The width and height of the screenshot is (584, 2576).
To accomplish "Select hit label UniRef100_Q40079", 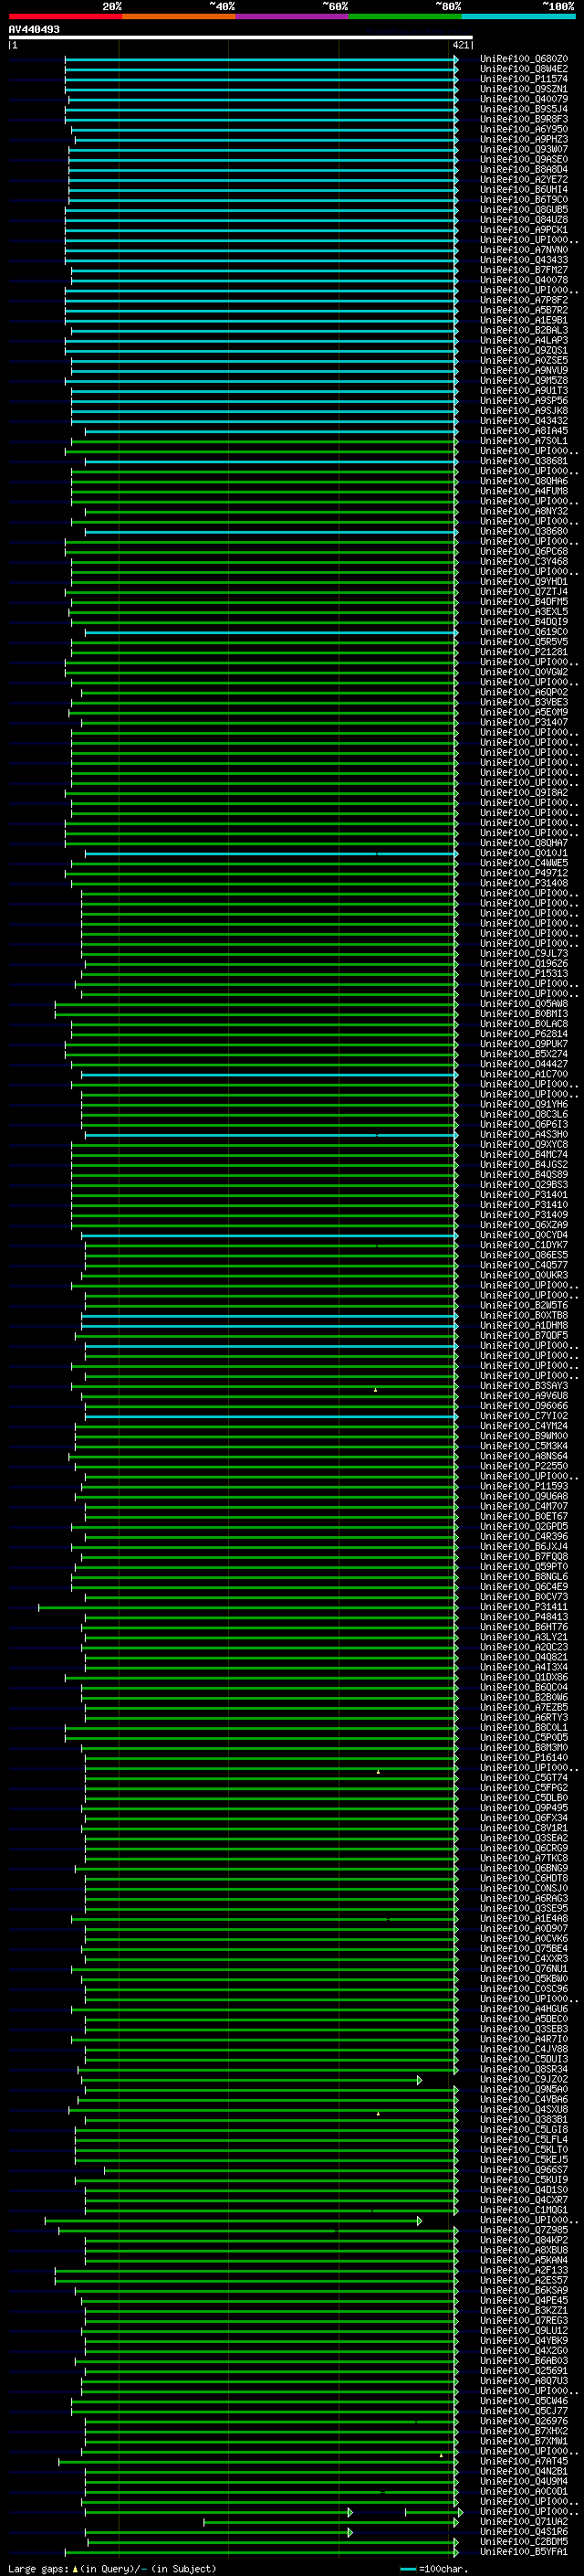I will (524, 99).
